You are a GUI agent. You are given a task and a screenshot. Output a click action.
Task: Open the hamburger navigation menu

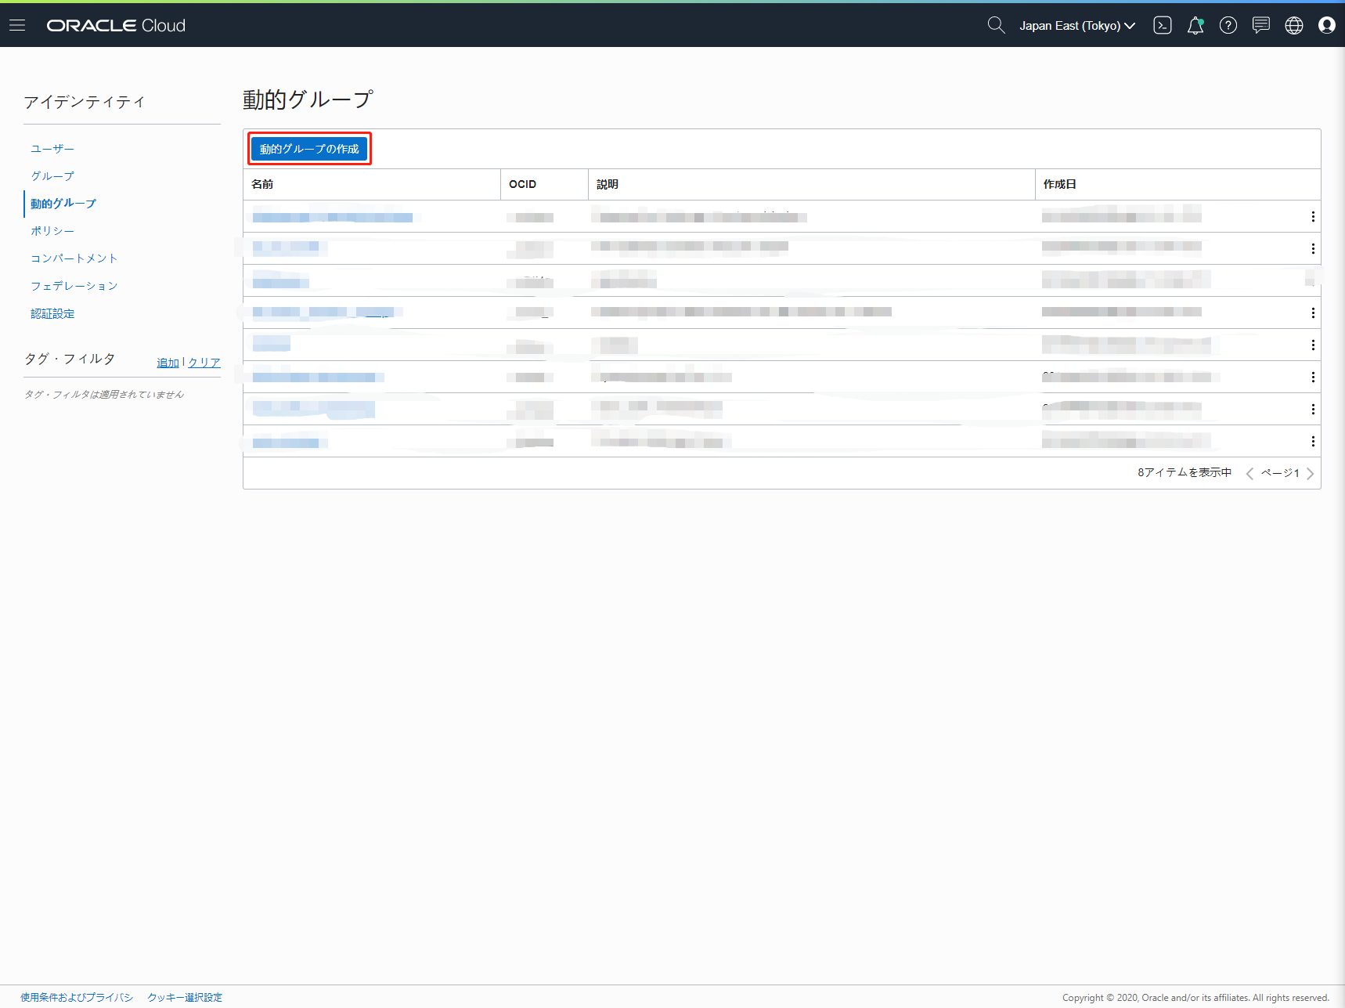coord(17,25)
